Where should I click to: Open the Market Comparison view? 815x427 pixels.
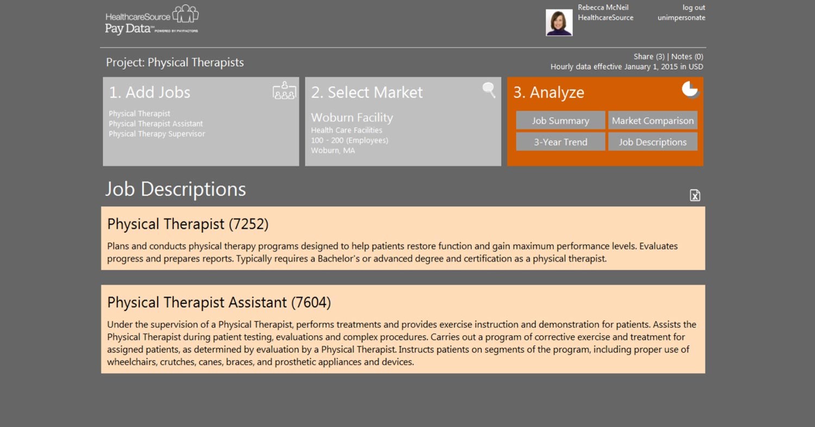pyautogui.click(x=653, y=121)
